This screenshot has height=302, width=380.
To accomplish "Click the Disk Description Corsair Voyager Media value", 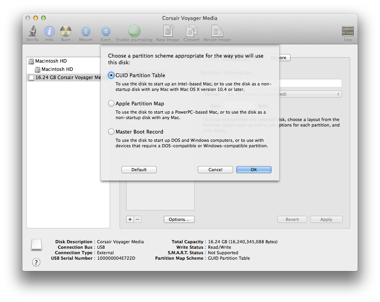I will [x=120, y=242].
